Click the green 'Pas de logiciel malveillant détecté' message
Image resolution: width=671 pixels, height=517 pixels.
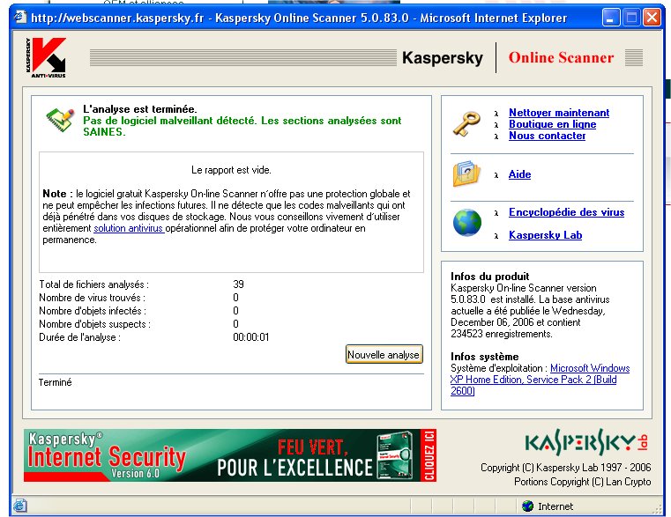pyautogui.click(x=242, y=126)
